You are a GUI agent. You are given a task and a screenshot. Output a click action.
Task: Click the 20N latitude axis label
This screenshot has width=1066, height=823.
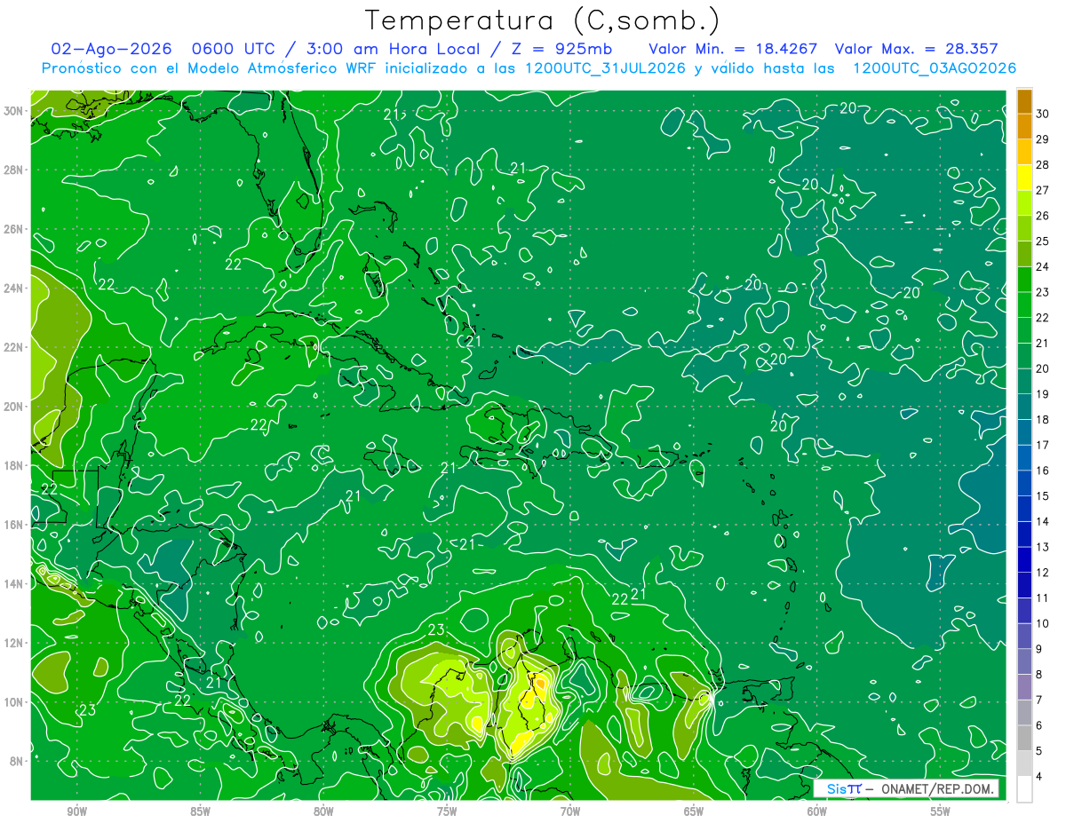point(15,407)
